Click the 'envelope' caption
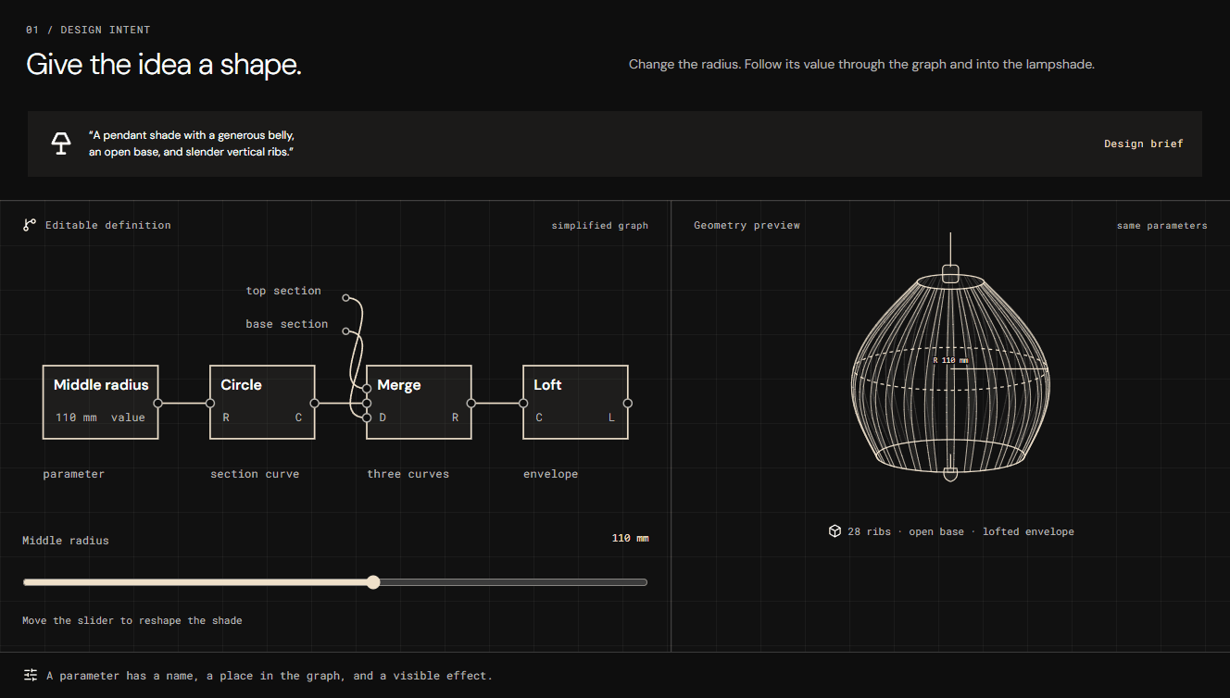The height and width of the screenshot is (698, 1230). [550, 474]
